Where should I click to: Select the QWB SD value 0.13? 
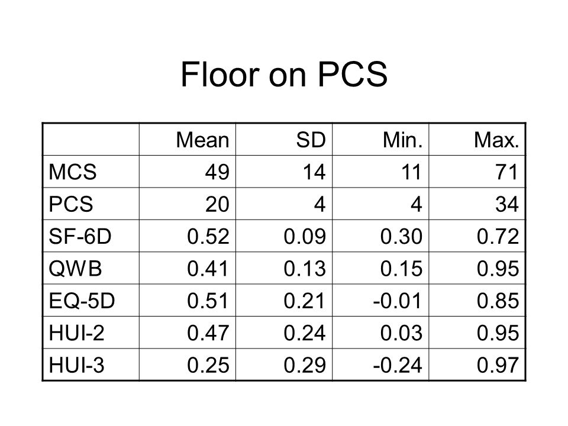(305, 269)
